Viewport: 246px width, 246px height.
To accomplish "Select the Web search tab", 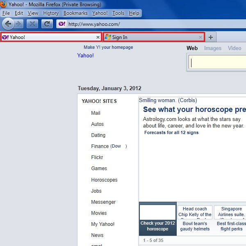I will click(x=192, y=48).
